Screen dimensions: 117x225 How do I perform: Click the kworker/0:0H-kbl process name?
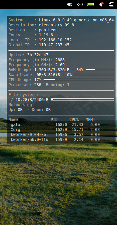pyautogui.click(x=30, y=134)
